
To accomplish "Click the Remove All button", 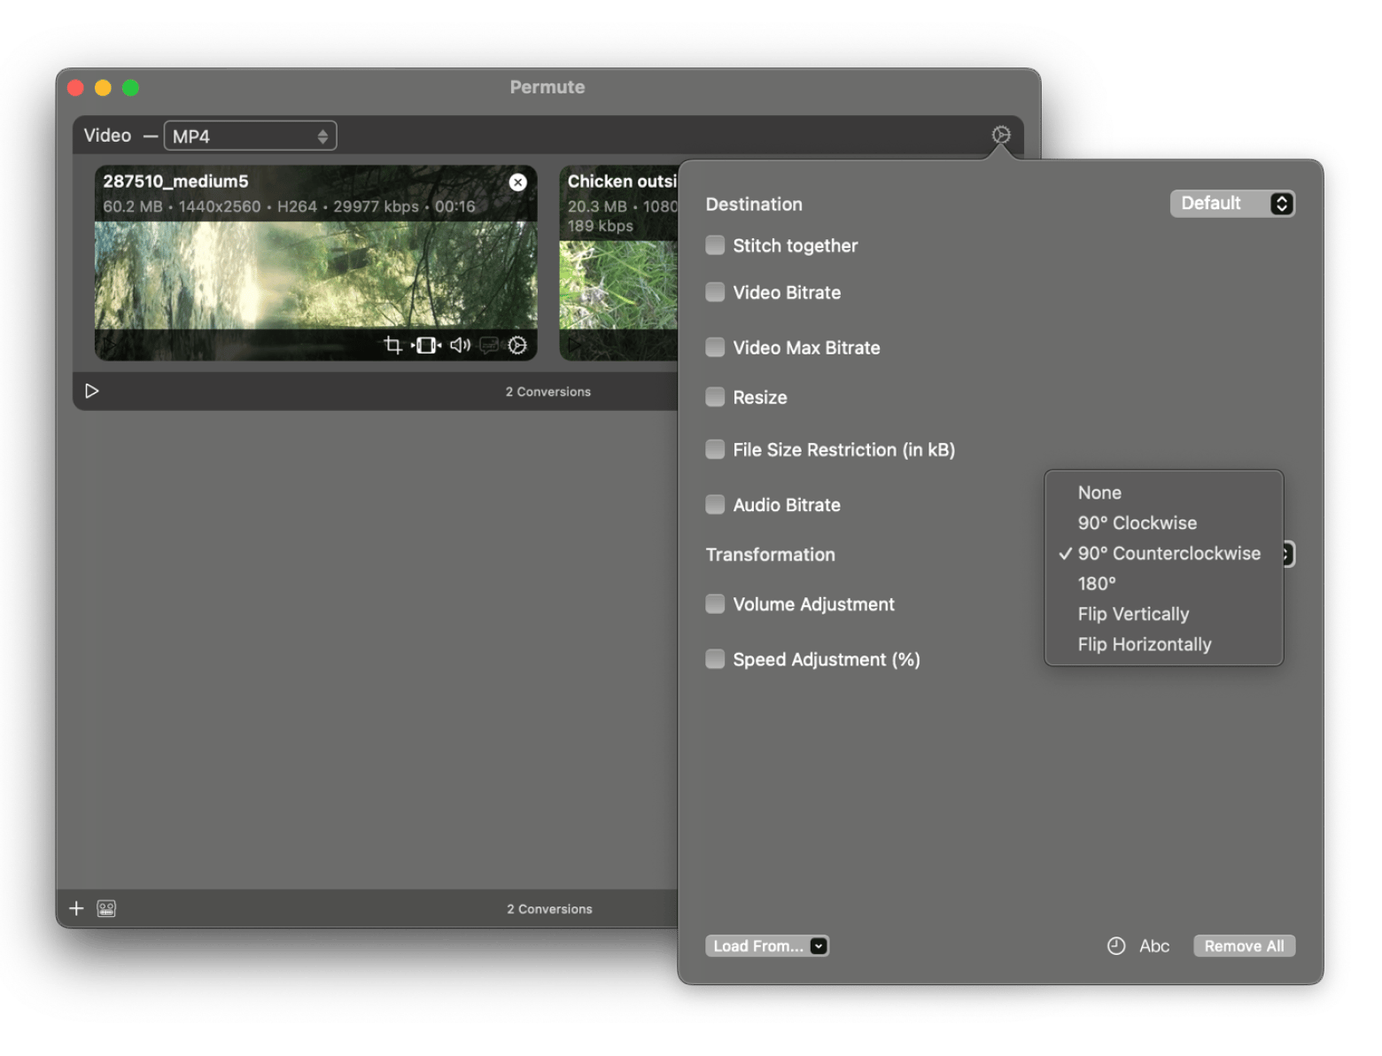I will coord(1244,945).
